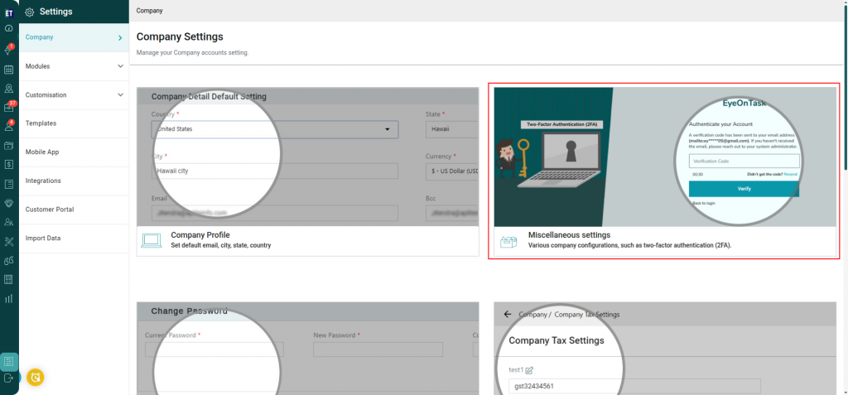The height and width of the screenshot is (395, 848).
Task: Open the briefcase icon with badge 37
Action: (x=8, y=107)
